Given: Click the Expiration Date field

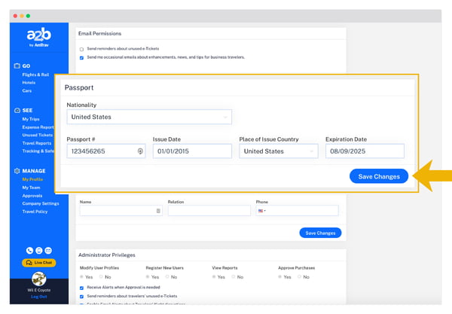Looking at the screenshot, I should coord(364,151).
